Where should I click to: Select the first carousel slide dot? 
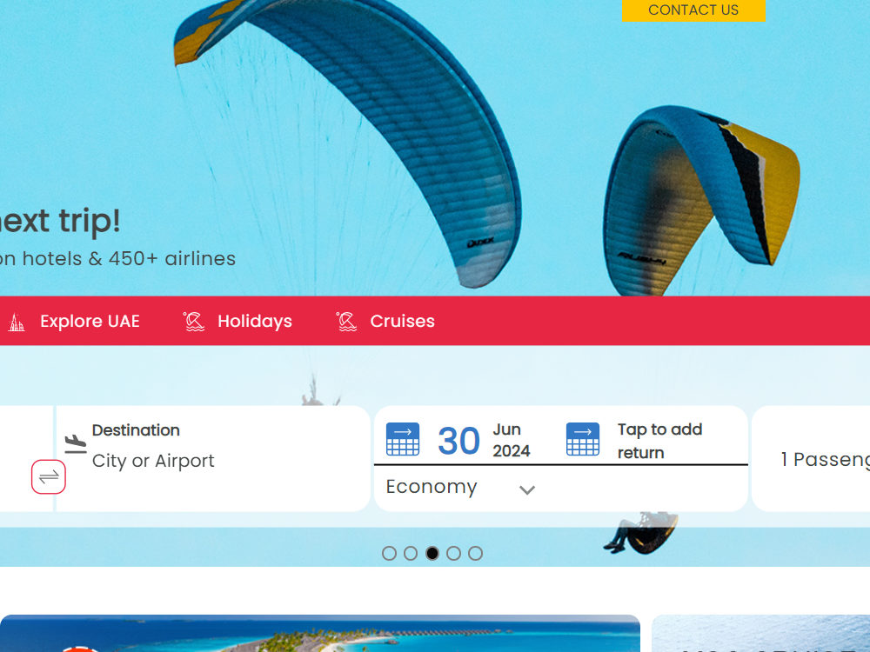coord(390,553)
